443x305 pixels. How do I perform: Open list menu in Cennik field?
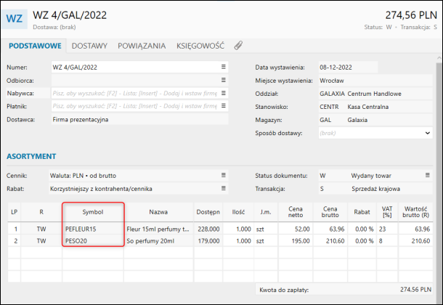[224, 176]
